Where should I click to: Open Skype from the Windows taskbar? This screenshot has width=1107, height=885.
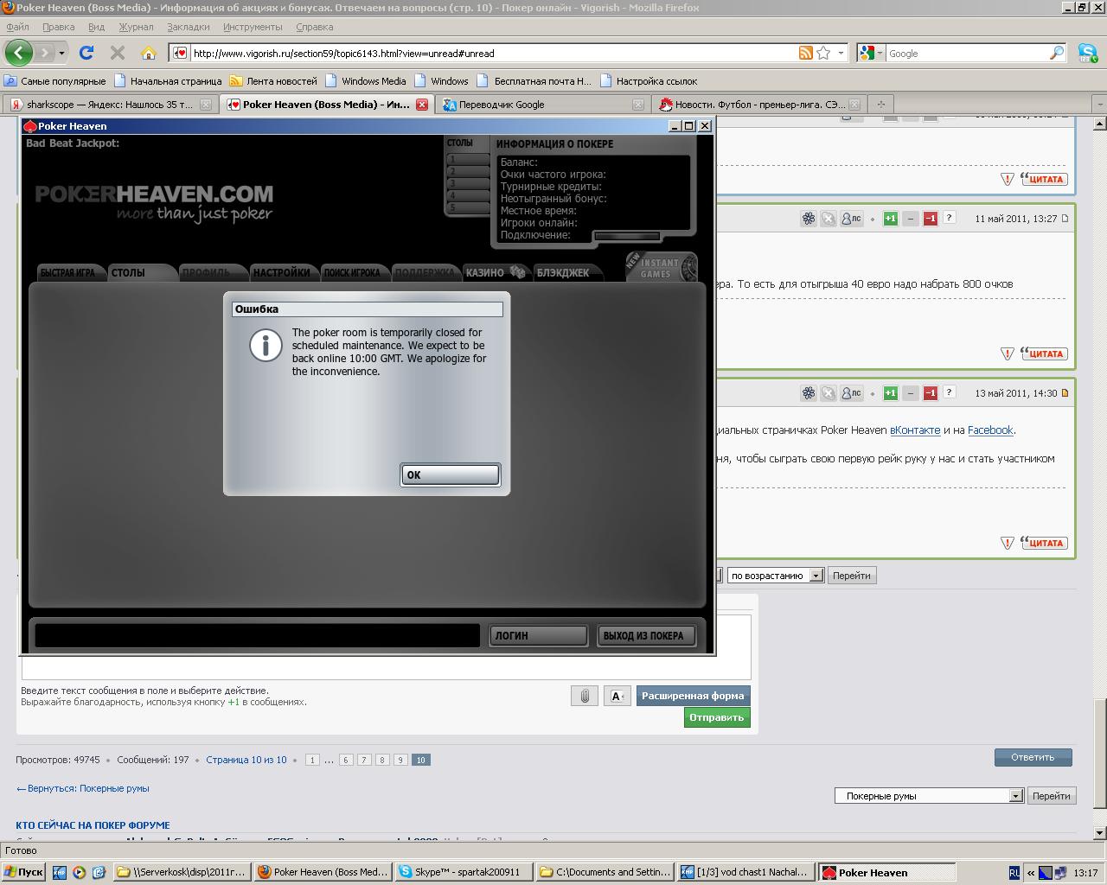point(461,872)
